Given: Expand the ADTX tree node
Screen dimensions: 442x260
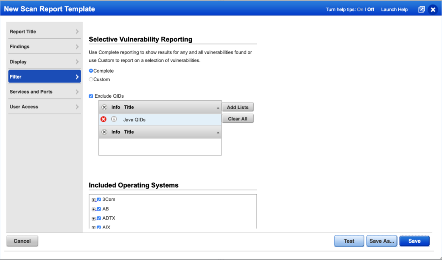Looking at the screenshot, I should point(94,219).
